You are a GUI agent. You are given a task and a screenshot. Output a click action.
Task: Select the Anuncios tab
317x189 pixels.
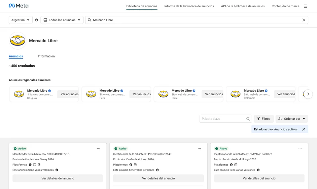[16, 56]
